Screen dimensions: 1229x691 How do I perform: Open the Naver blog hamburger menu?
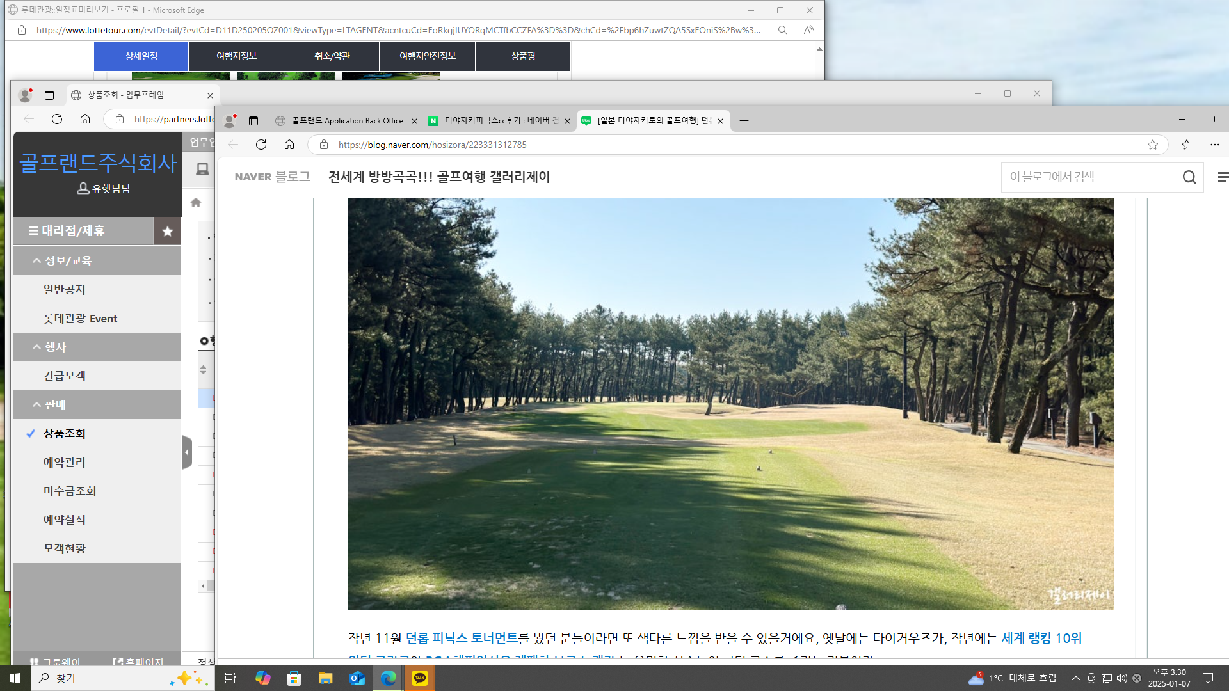pyautogui.click(x=1223, y=177)
